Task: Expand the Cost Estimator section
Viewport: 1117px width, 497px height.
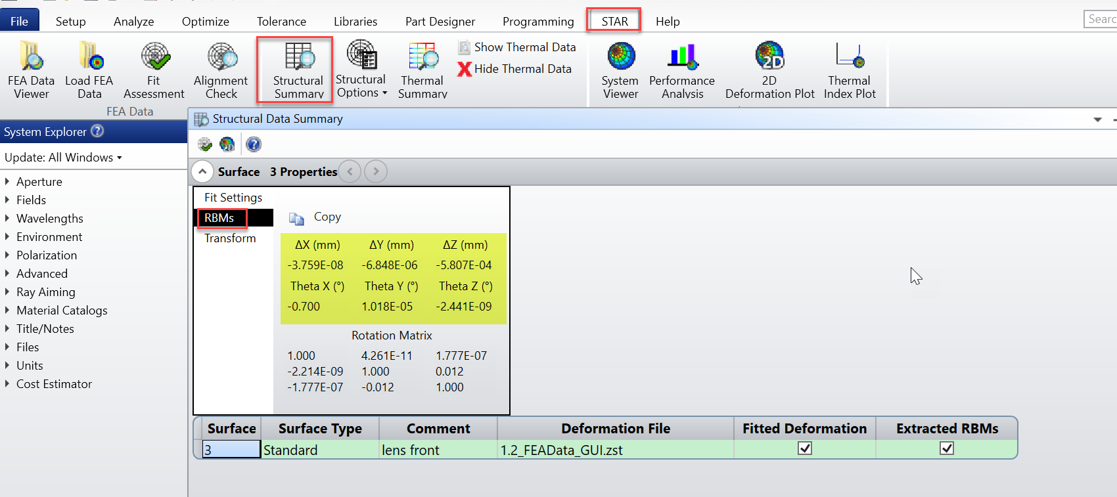Action: 7,384
